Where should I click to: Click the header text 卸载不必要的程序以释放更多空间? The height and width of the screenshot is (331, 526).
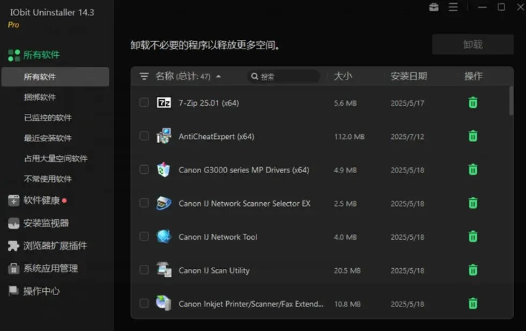coord(205,45)
